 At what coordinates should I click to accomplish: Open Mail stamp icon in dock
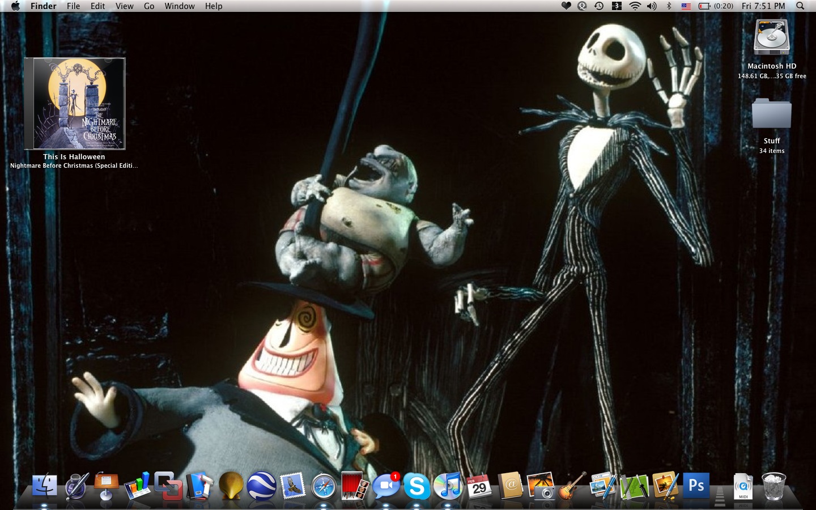click(292, 486)
